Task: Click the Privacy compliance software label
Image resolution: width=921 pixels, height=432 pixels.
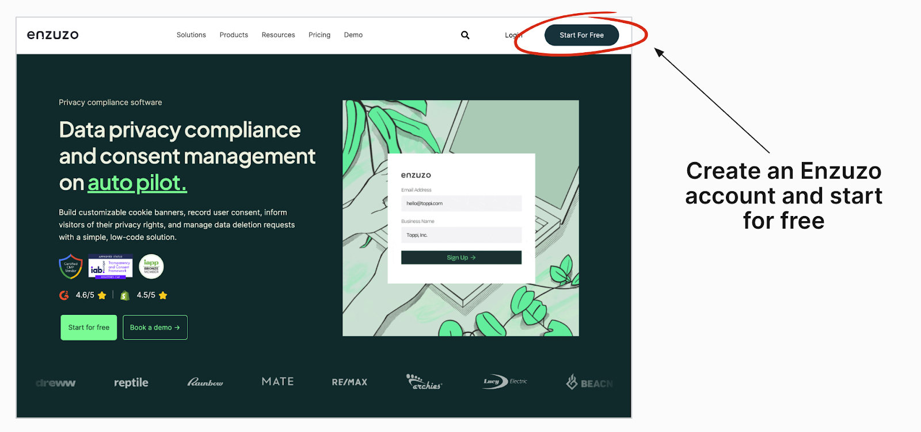Action: tap(111, 102)
